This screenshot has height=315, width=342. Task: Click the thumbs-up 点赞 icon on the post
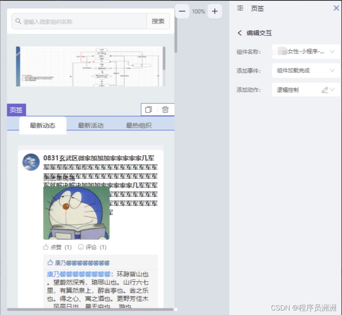[47, 247]
